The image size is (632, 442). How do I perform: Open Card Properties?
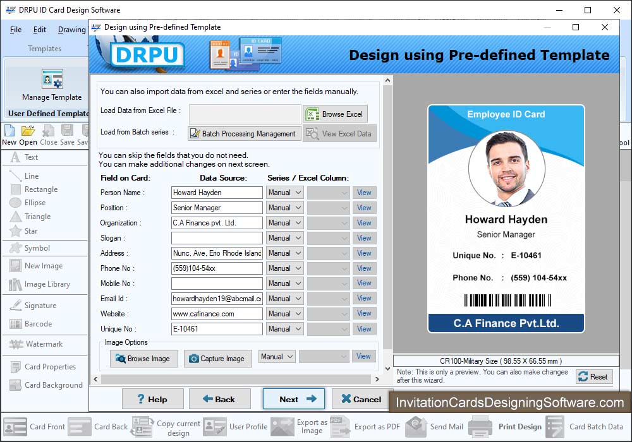(43, 367)
